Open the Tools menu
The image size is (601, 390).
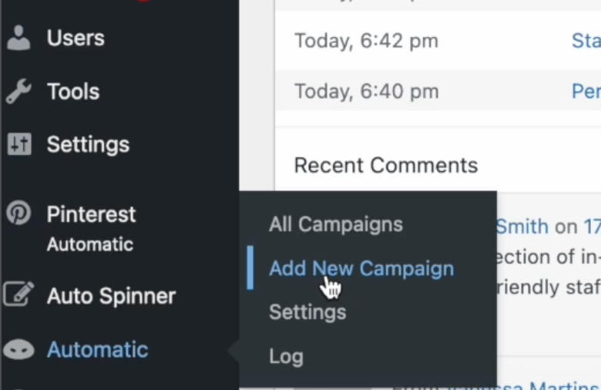pos(73,92)
